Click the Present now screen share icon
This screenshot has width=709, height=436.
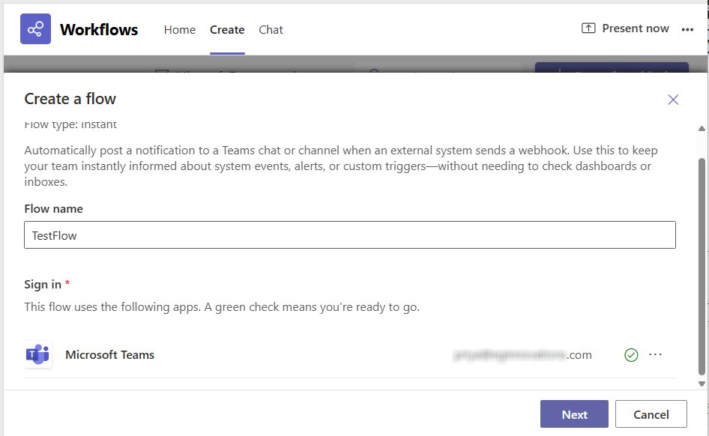coord(588,28)
